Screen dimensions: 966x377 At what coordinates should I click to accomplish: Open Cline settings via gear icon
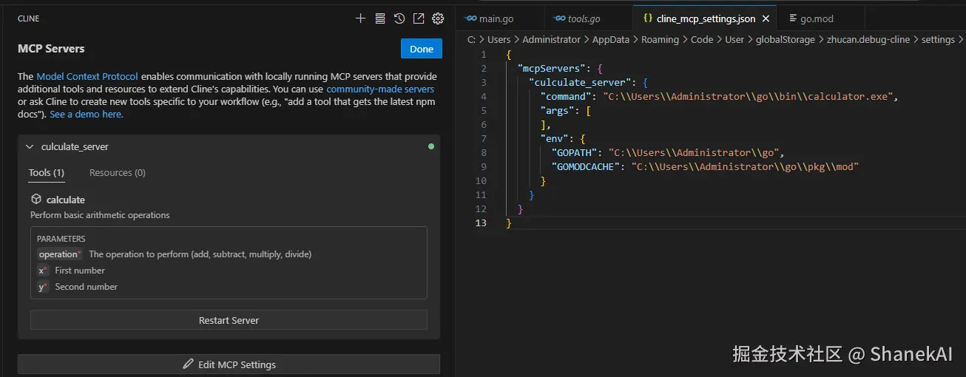pos(438,18)
